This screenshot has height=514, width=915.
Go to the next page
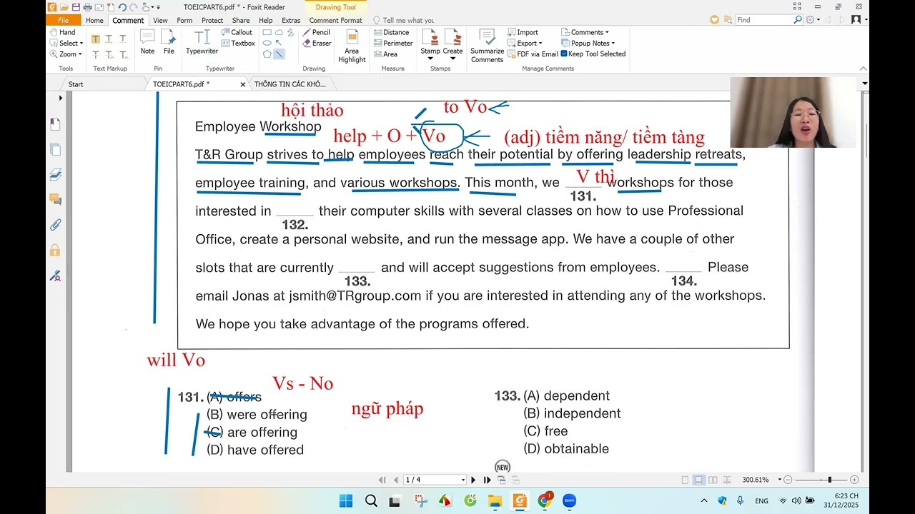click(x=473, y=480)
